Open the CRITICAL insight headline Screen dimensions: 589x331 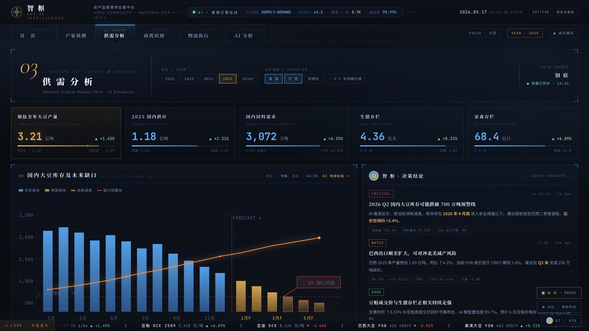(x=422, y=204)
